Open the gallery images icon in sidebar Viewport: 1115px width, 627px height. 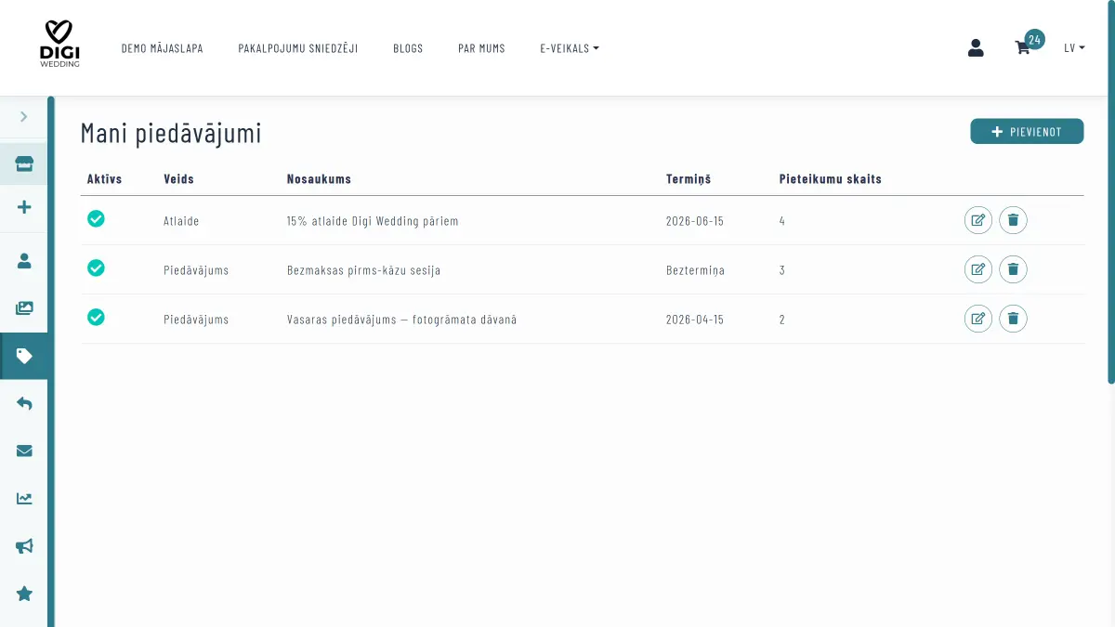coord(24,308)
